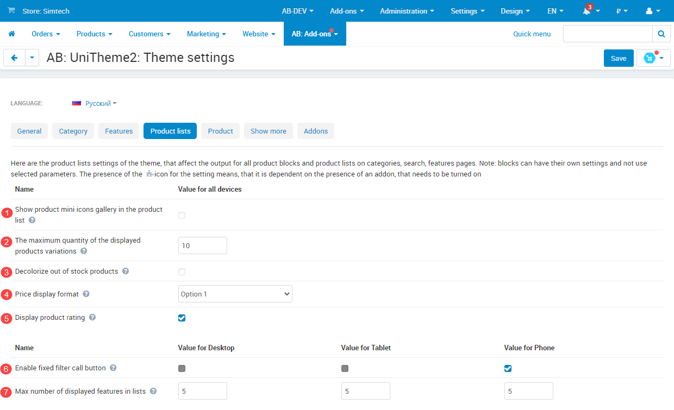Show help for Enable fixed filter call button

(x=113, y=368)
